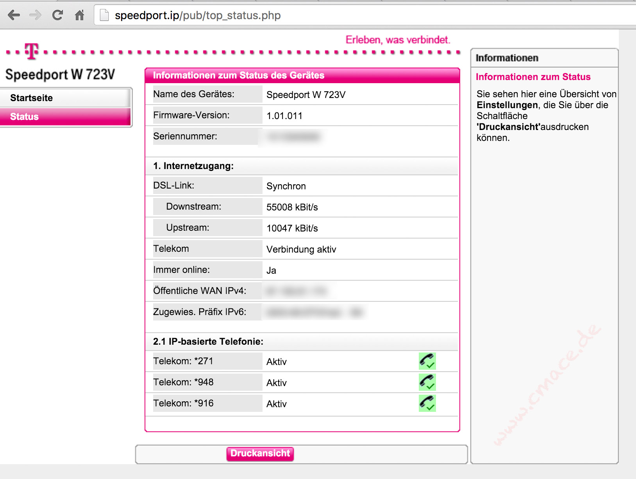
Task: Click phone status icon for Telekom *948
Action: click(427, 382)
